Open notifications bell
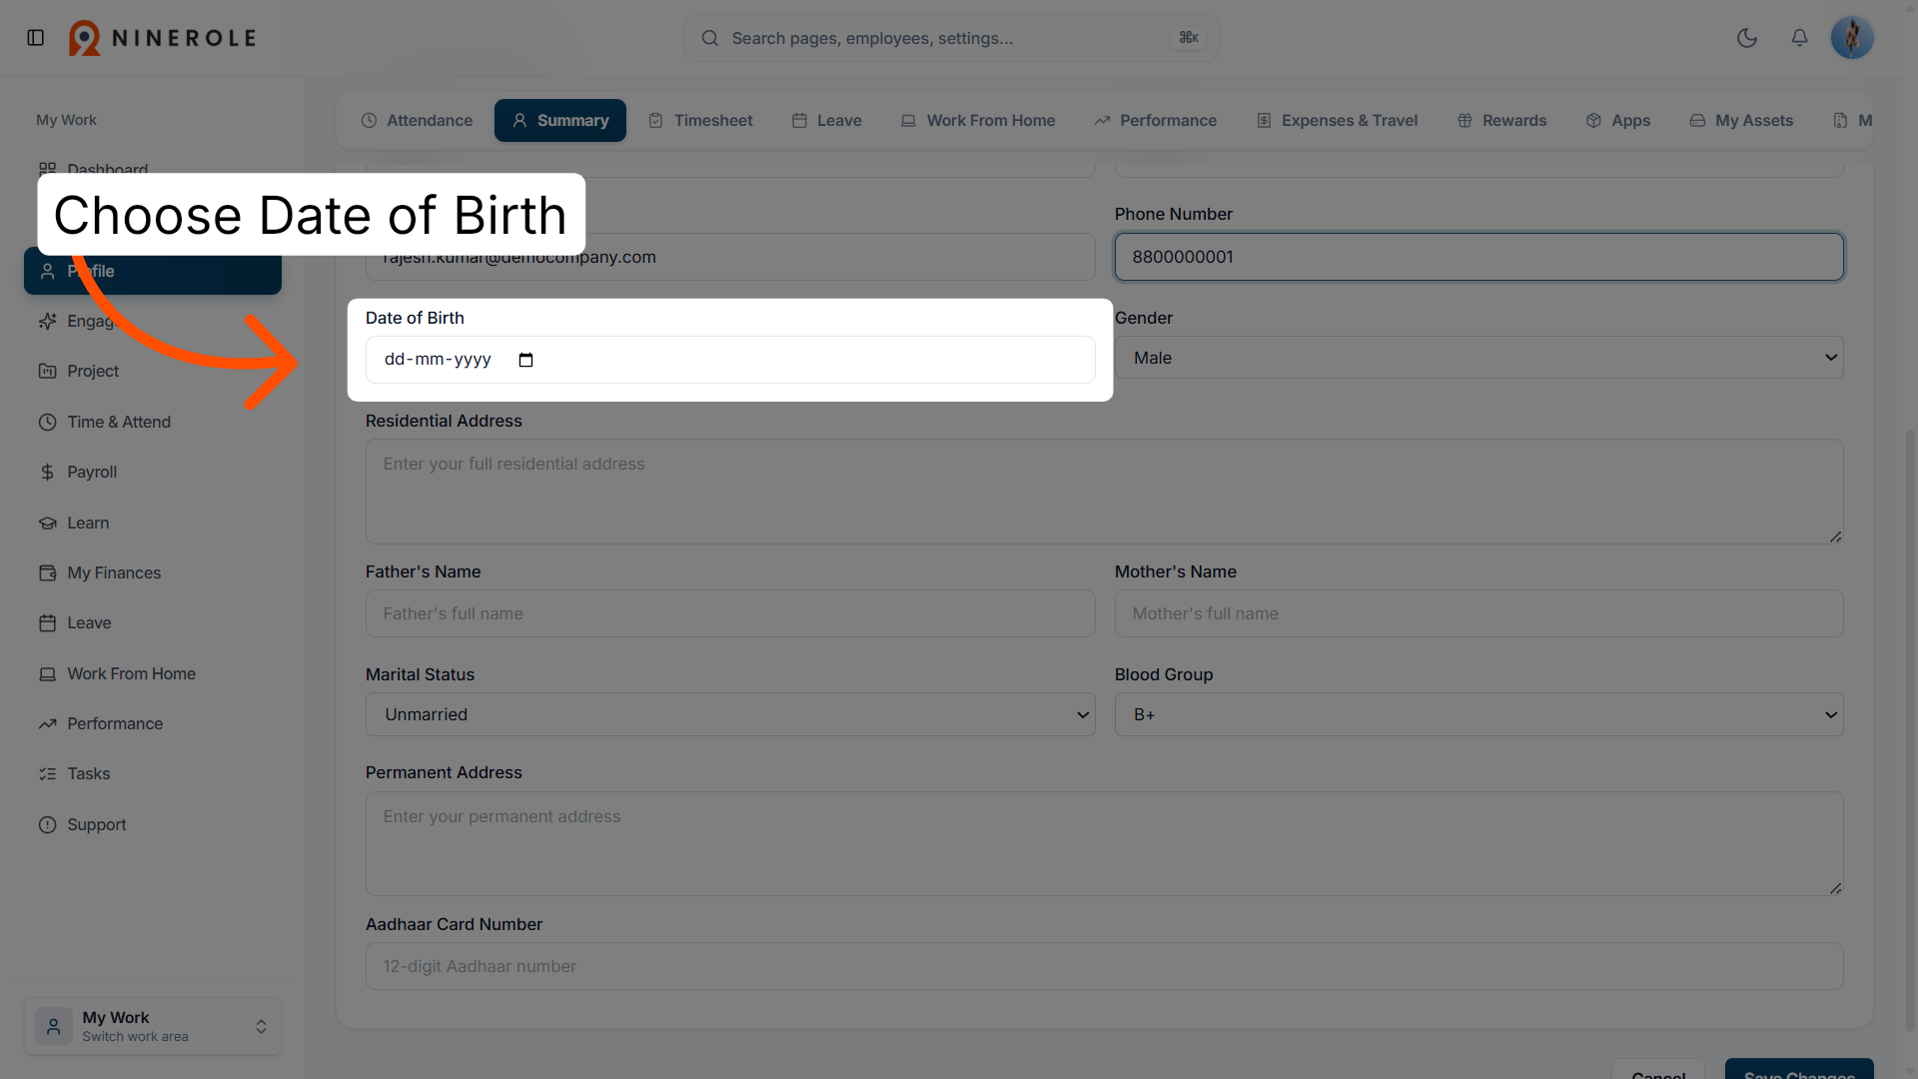Viewport: 1918px width, 1079px height. coord(1799,38)
